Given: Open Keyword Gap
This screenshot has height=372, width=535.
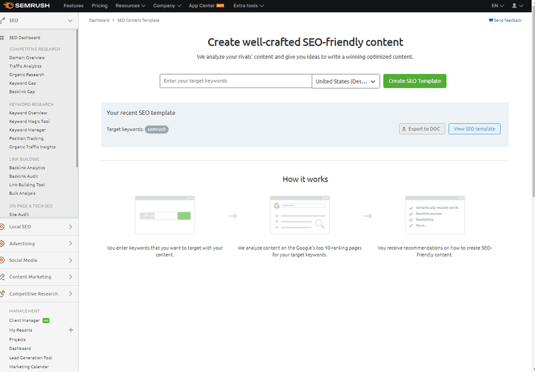Looking at the screenshot, I should tap(23, 83).
